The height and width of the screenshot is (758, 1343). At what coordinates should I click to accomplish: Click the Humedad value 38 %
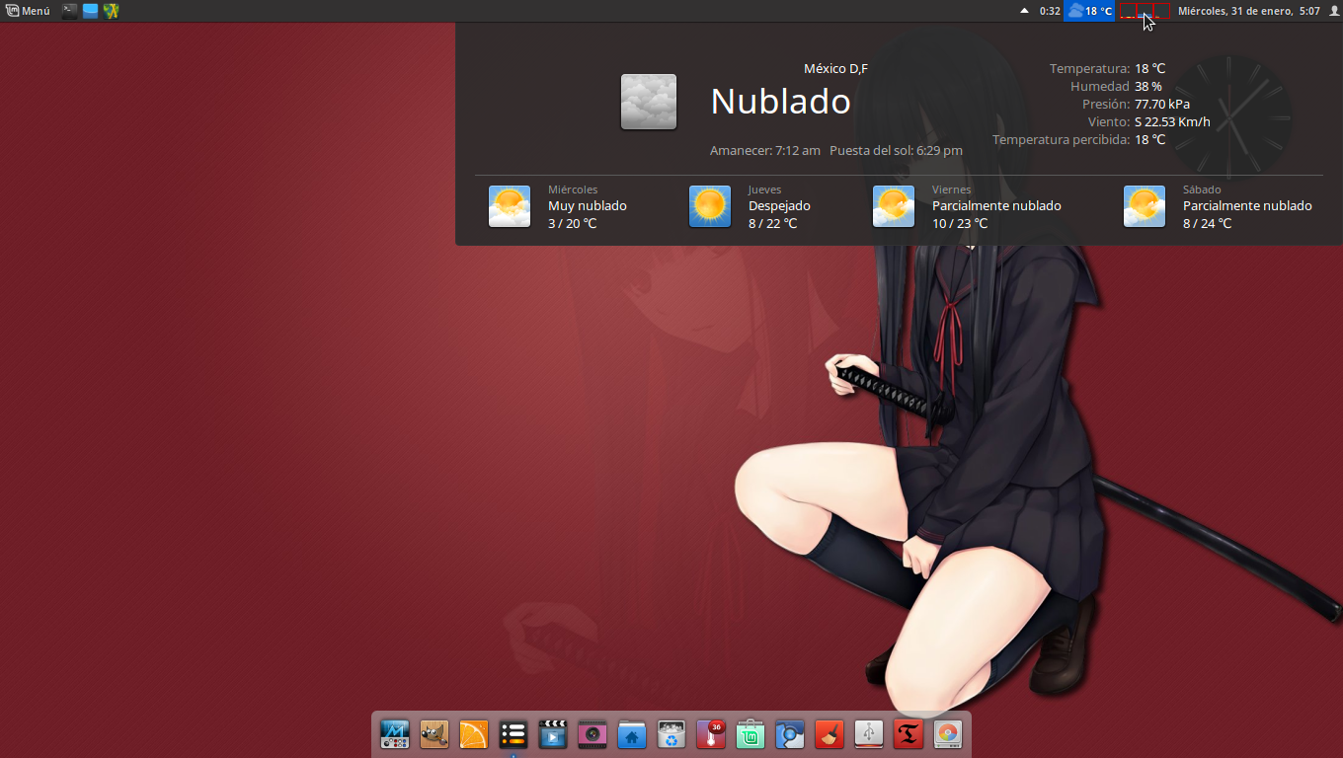1148,87
